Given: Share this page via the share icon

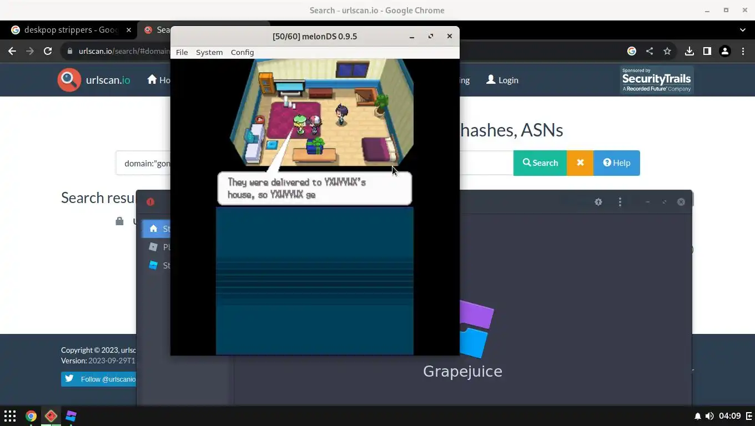Looking at the screenshot, I should point(650,51).
